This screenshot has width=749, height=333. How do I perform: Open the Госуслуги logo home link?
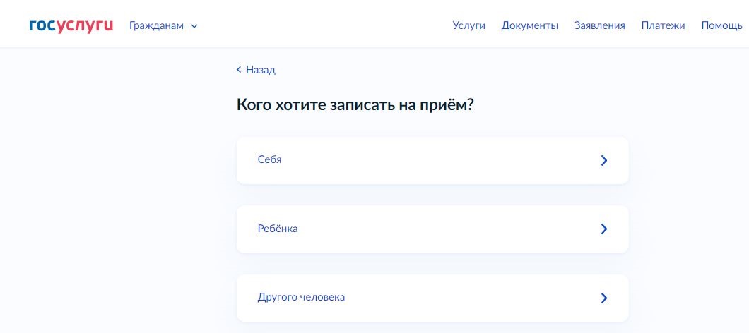coord(71,26)
